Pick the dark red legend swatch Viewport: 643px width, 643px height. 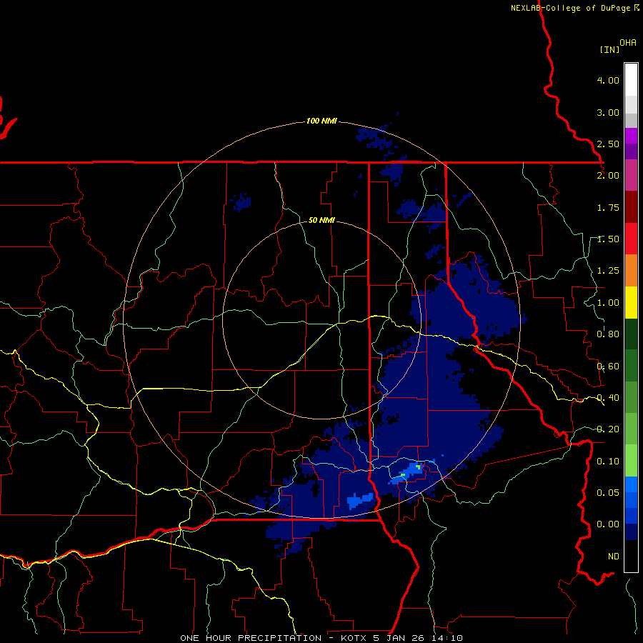(631, 207)
